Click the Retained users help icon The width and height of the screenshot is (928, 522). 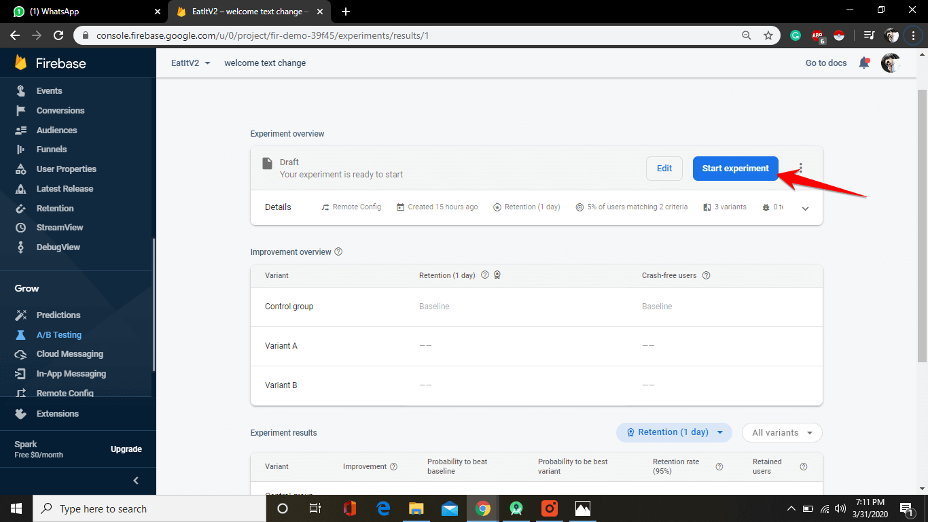804,466
